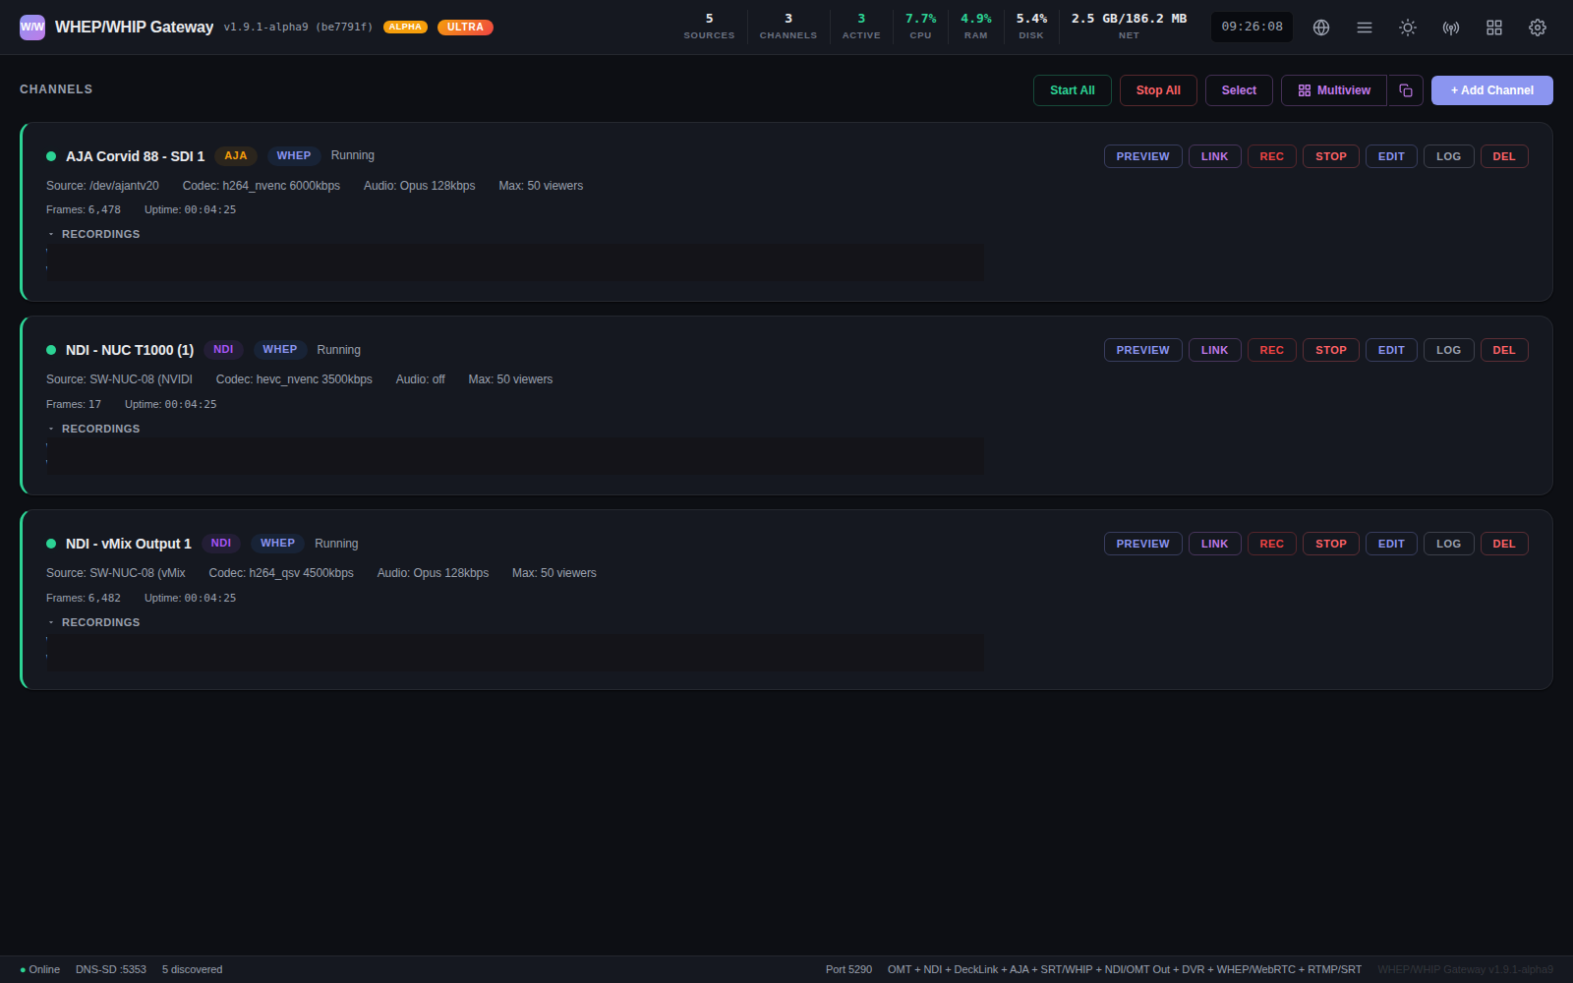The width and height of the screenshot is (1573, 983).
Task: Delete the NDI - NUC T1000 channel
Action: coord(1504,350)
